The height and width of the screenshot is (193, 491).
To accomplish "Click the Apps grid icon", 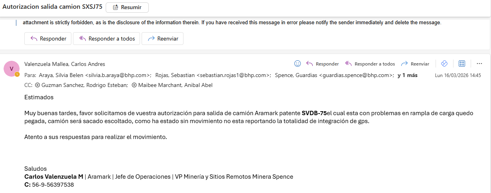I will pyautogui.click(x=462, y=64).
